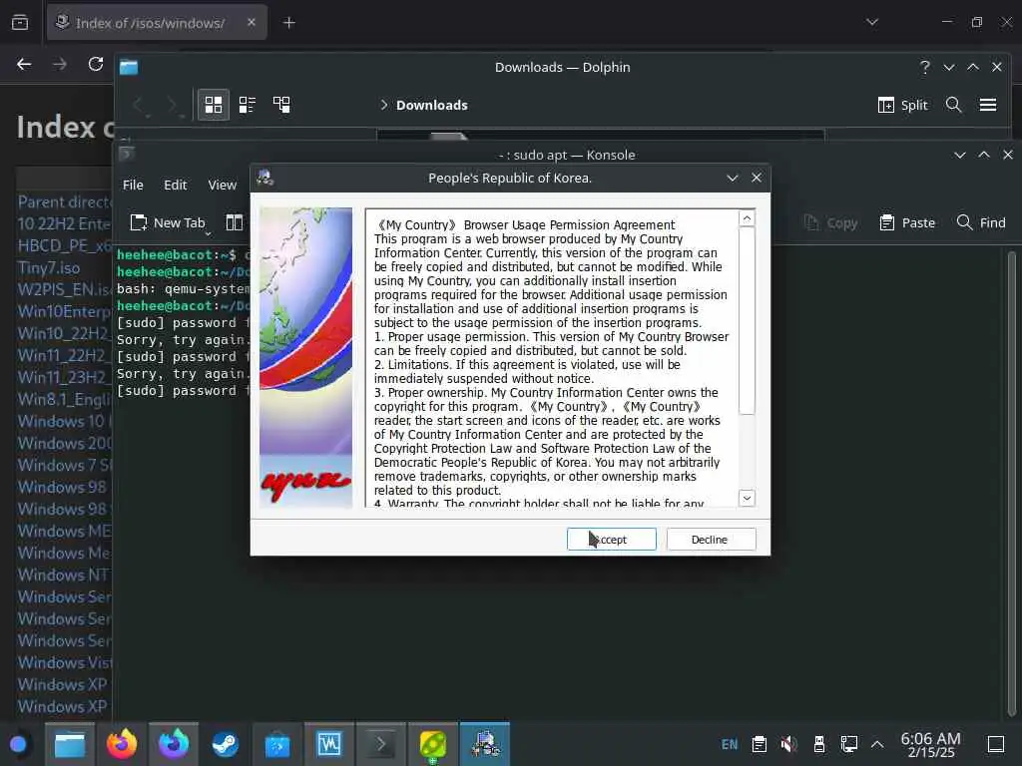Click Dolphin title bar down chevron
The image size is (1022, 766).
coord(949,67)
